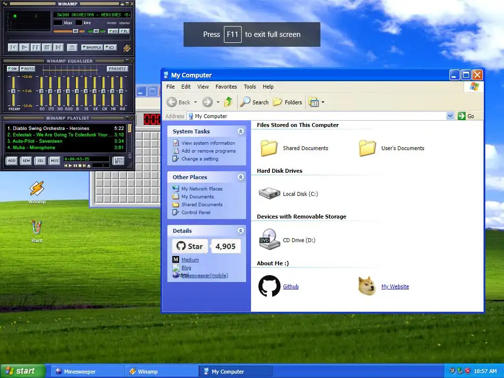Expand the Address bar dropdown
This screenshot has width=504, height=378.
click(450, 116)
